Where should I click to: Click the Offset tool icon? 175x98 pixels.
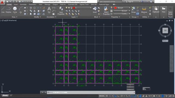[x=44, y=14]
